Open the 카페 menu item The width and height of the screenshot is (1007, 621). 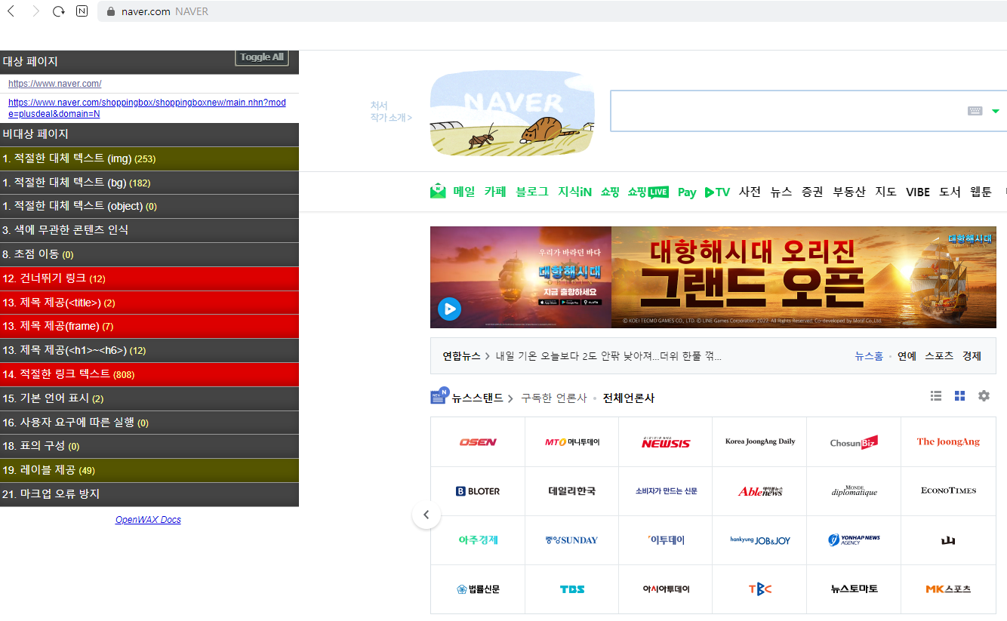(495, 192)
